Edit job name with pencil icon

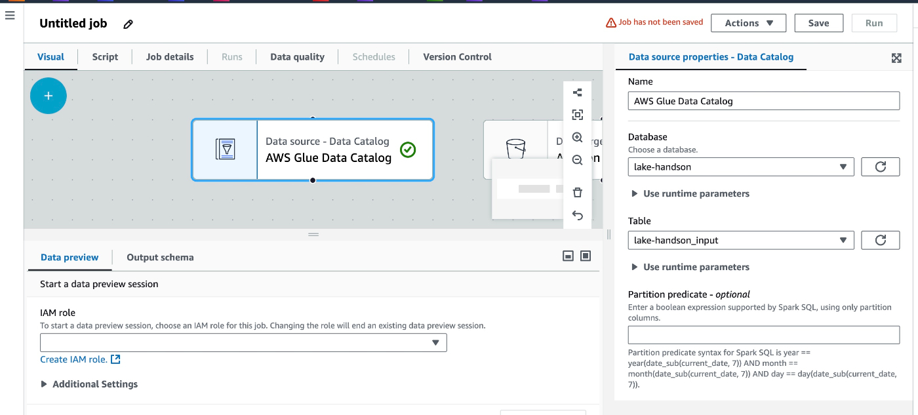[129, 24]
